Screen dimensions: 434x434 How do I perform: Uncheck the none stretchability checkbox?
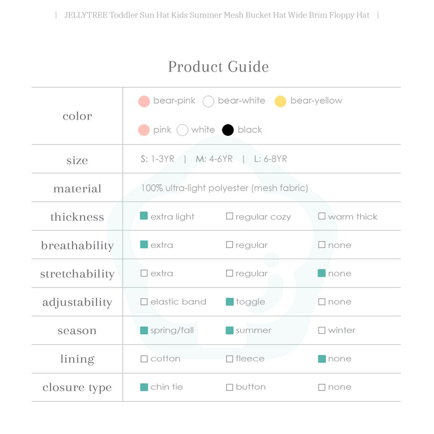point(322,273)
